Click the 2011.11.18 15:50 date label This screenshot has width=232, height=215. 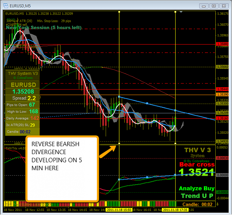[x=119, y=210]
